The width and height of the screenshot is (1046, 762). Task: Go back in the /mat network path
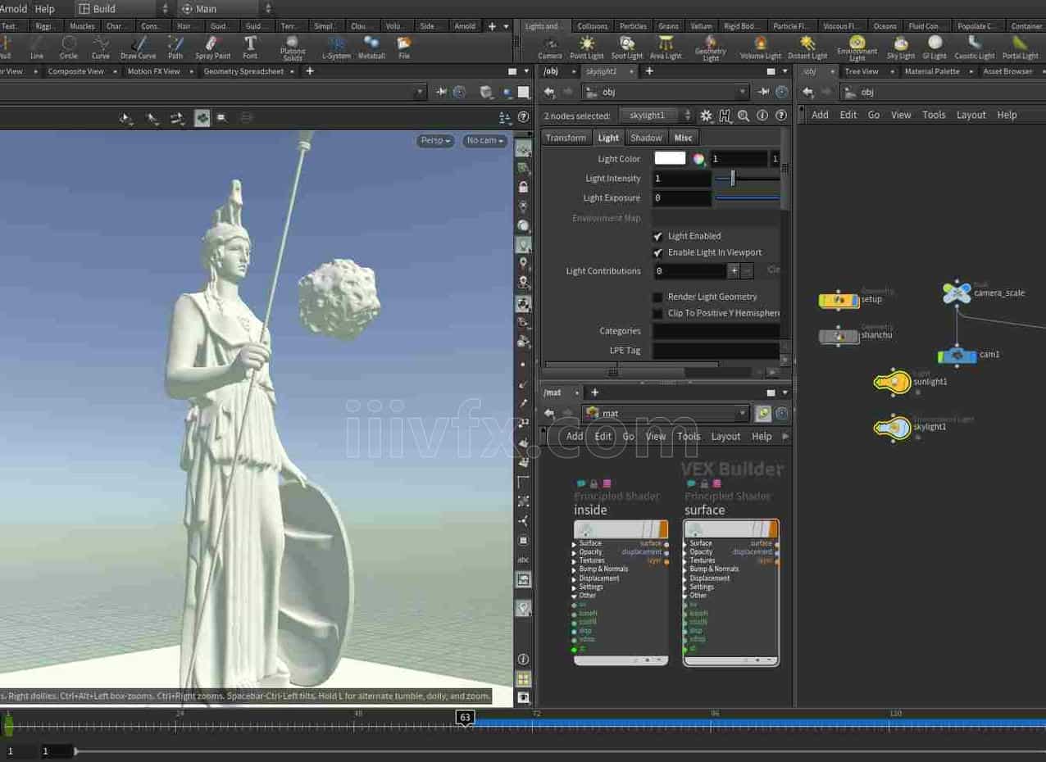tap(549, 414)
